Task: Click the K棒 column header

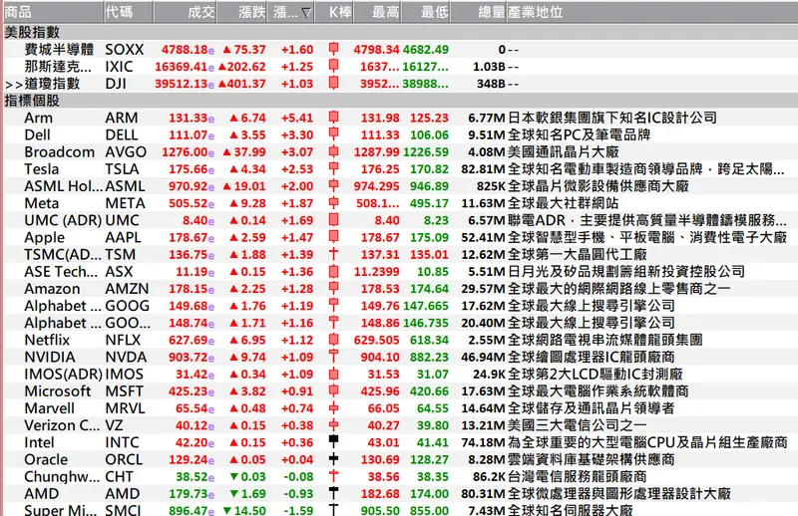Action: (333, 12)
